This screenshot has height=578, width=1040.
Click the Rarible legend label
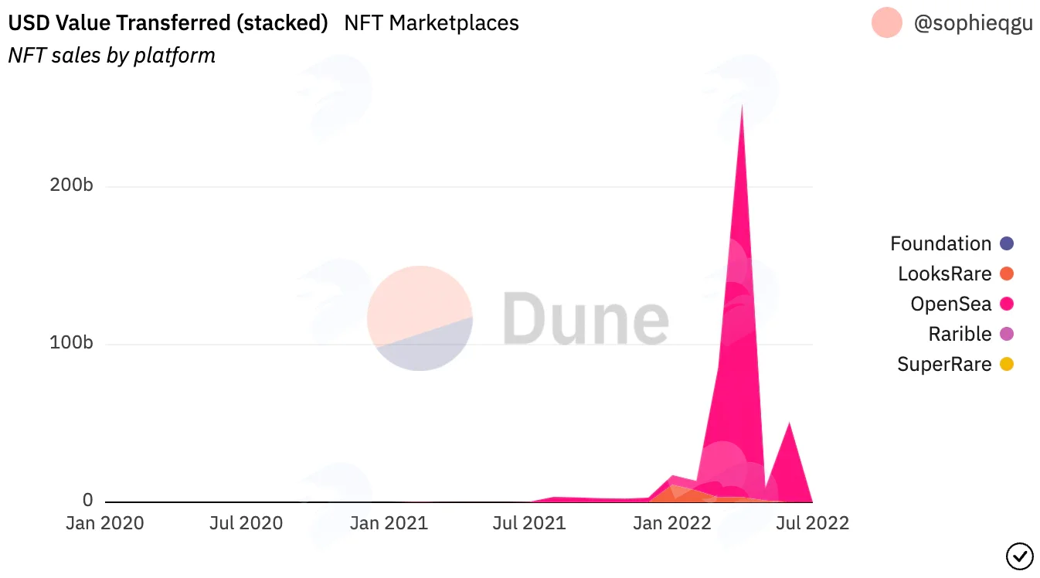pyautogui.click(x=960, y=334)
